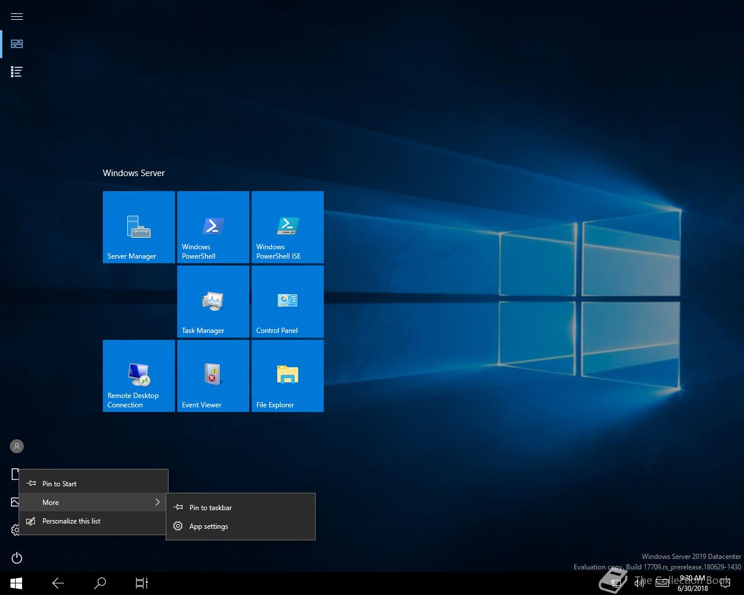Expand the More submenu item
Viewport: 744px width, 595px height.
click(x=93, y=502)
